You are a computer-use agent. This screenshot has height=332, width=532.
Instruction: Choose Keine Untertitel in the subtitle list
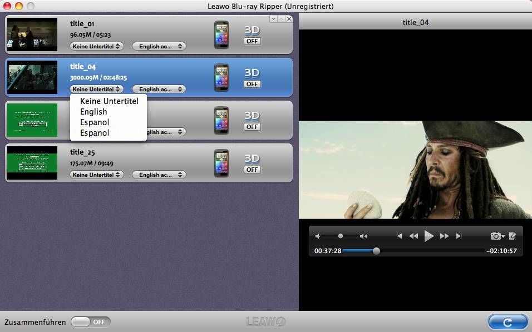pyautogui.click(x=109, y=101)
